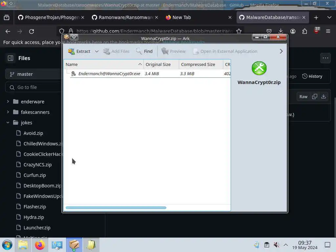Select Endermanch@WannaCrypt0r.exe file row
Image resolution: width=336 pixels, height=252 pixels.
tap(147, 74)
